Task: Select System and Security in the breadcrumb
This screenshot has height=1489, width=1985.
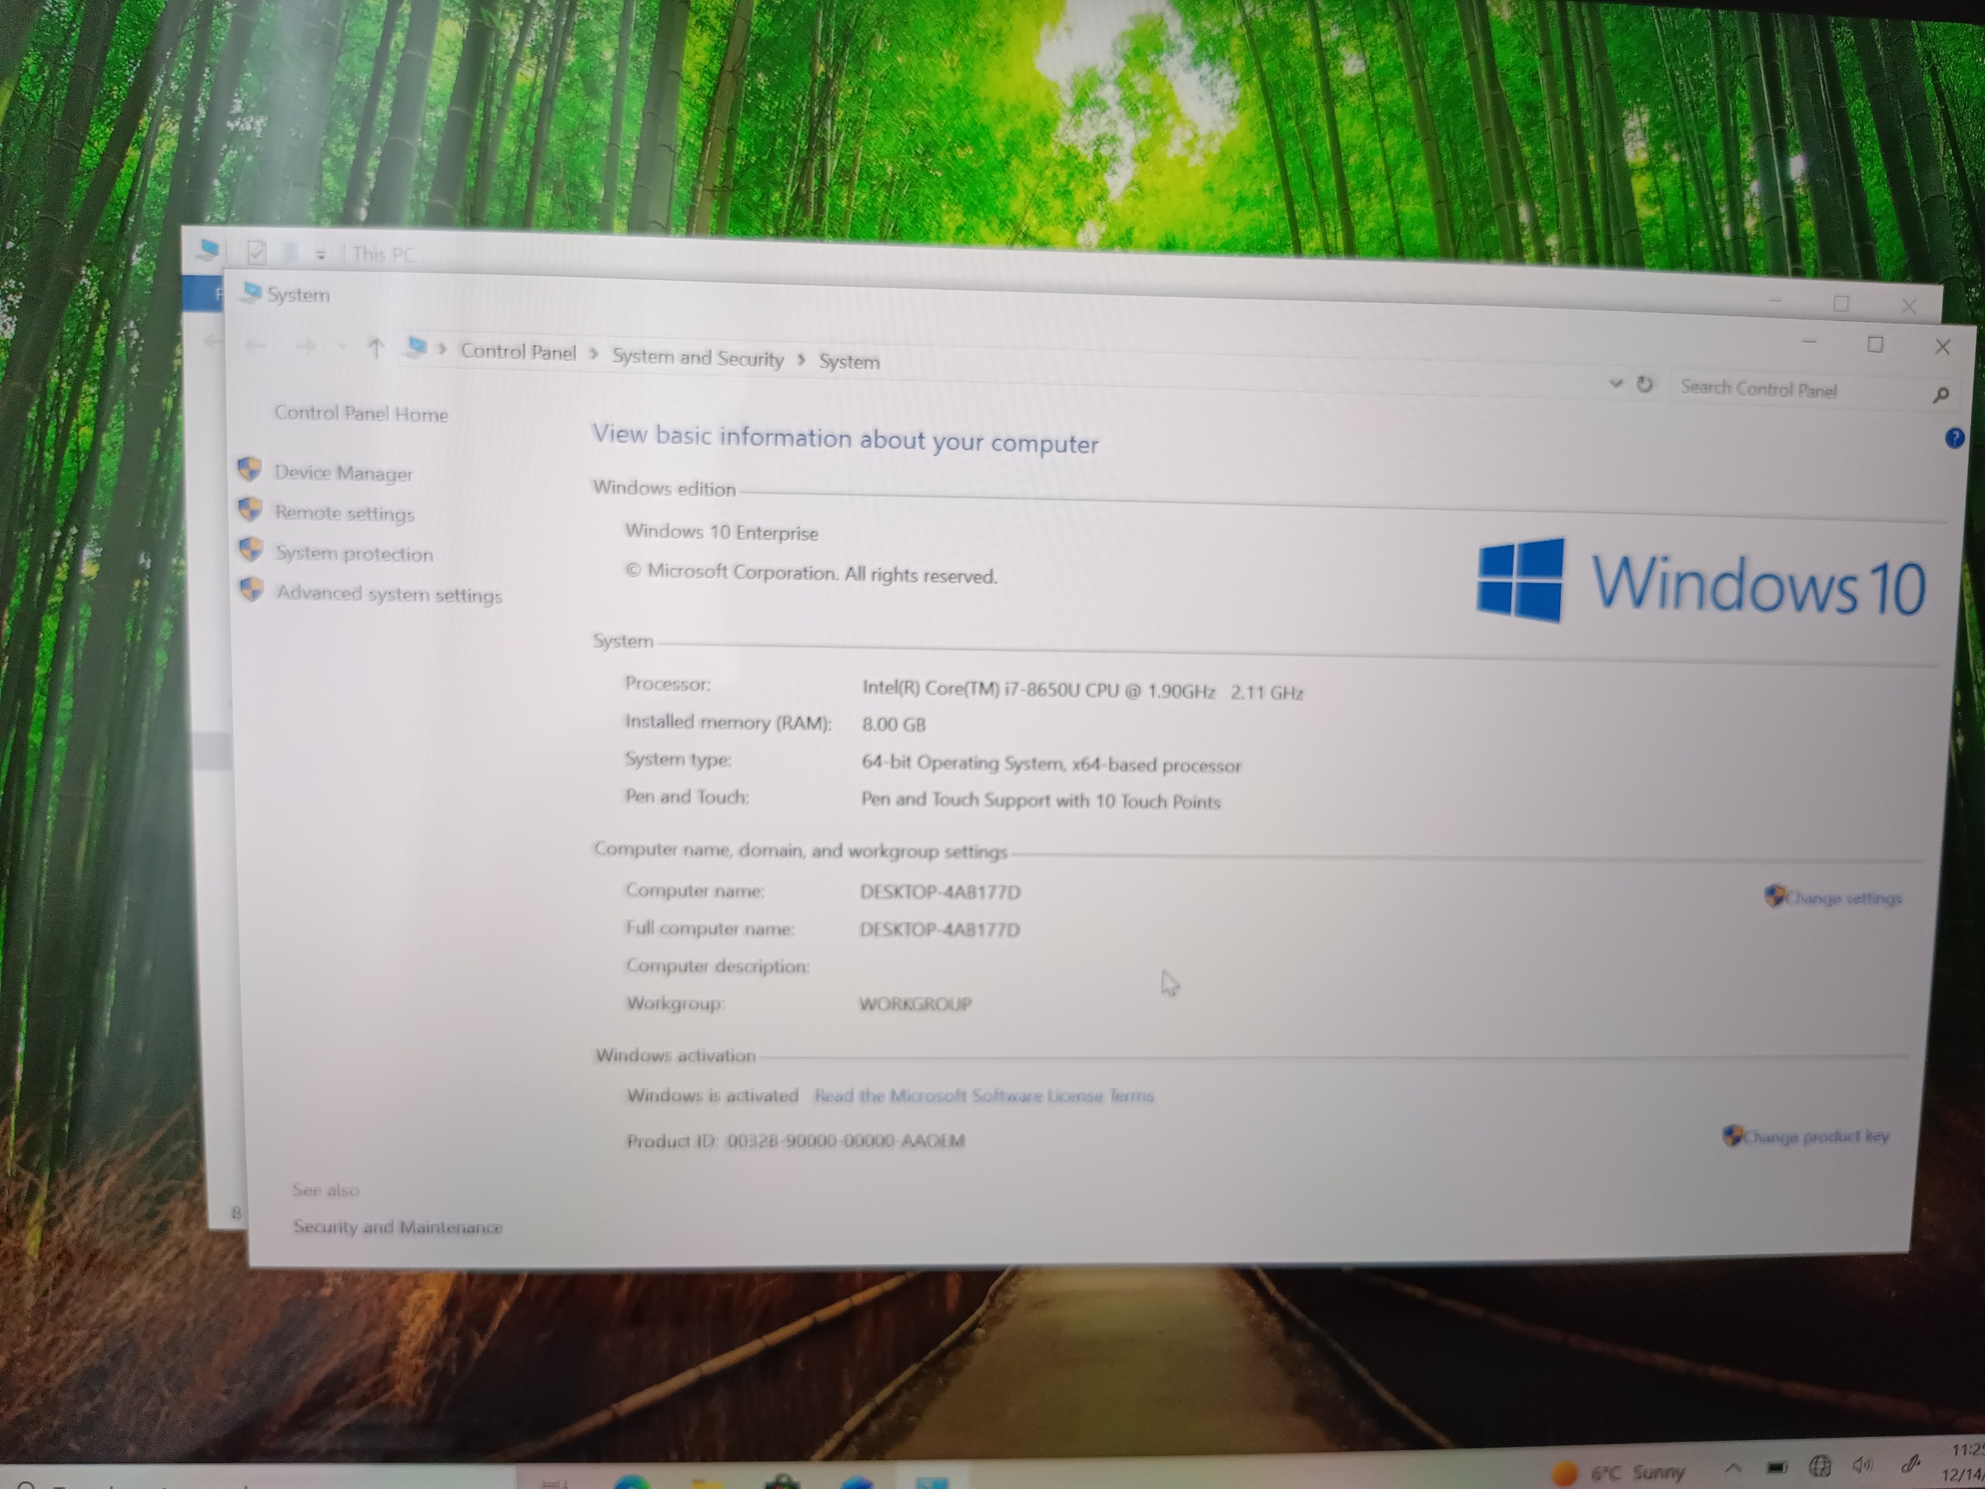Action: click(697, 358)
